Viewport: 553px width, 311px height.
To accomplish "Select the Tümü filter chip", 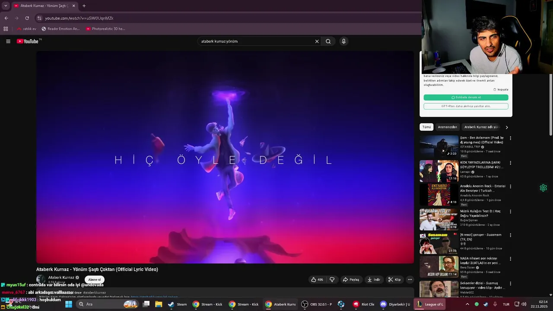I will click(426, 127).
